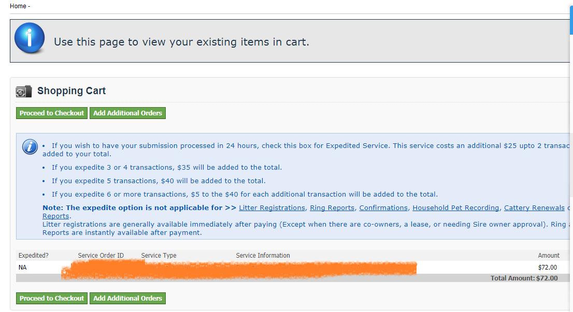
Task: Click the Service Order ID column header
Action: click(101, 256)
